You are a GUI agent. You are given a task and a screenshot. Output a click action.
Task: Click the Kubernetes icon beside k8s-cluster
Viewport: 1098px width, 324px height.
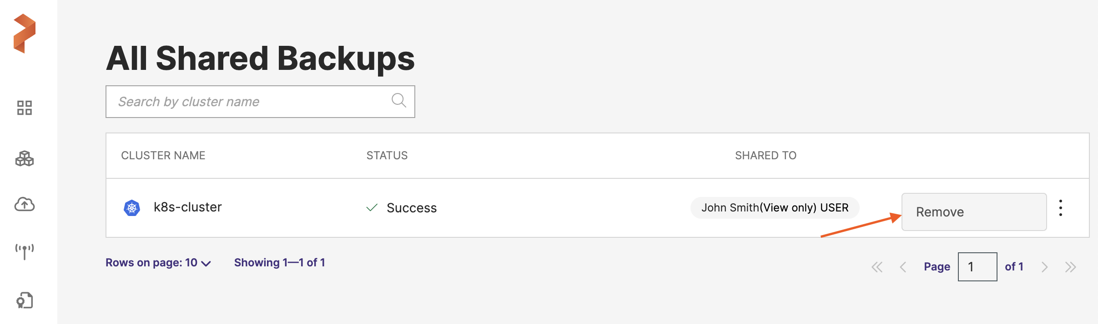pyautogui.click(x=132, y=208)
